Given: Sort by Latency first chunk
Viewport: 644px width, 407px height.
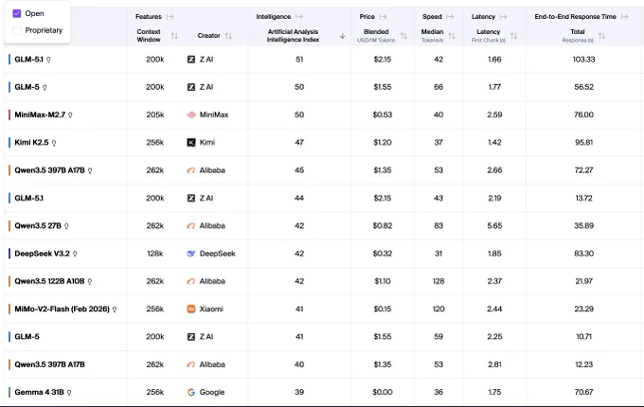Looking at the screenshot, I should [513, 36].
